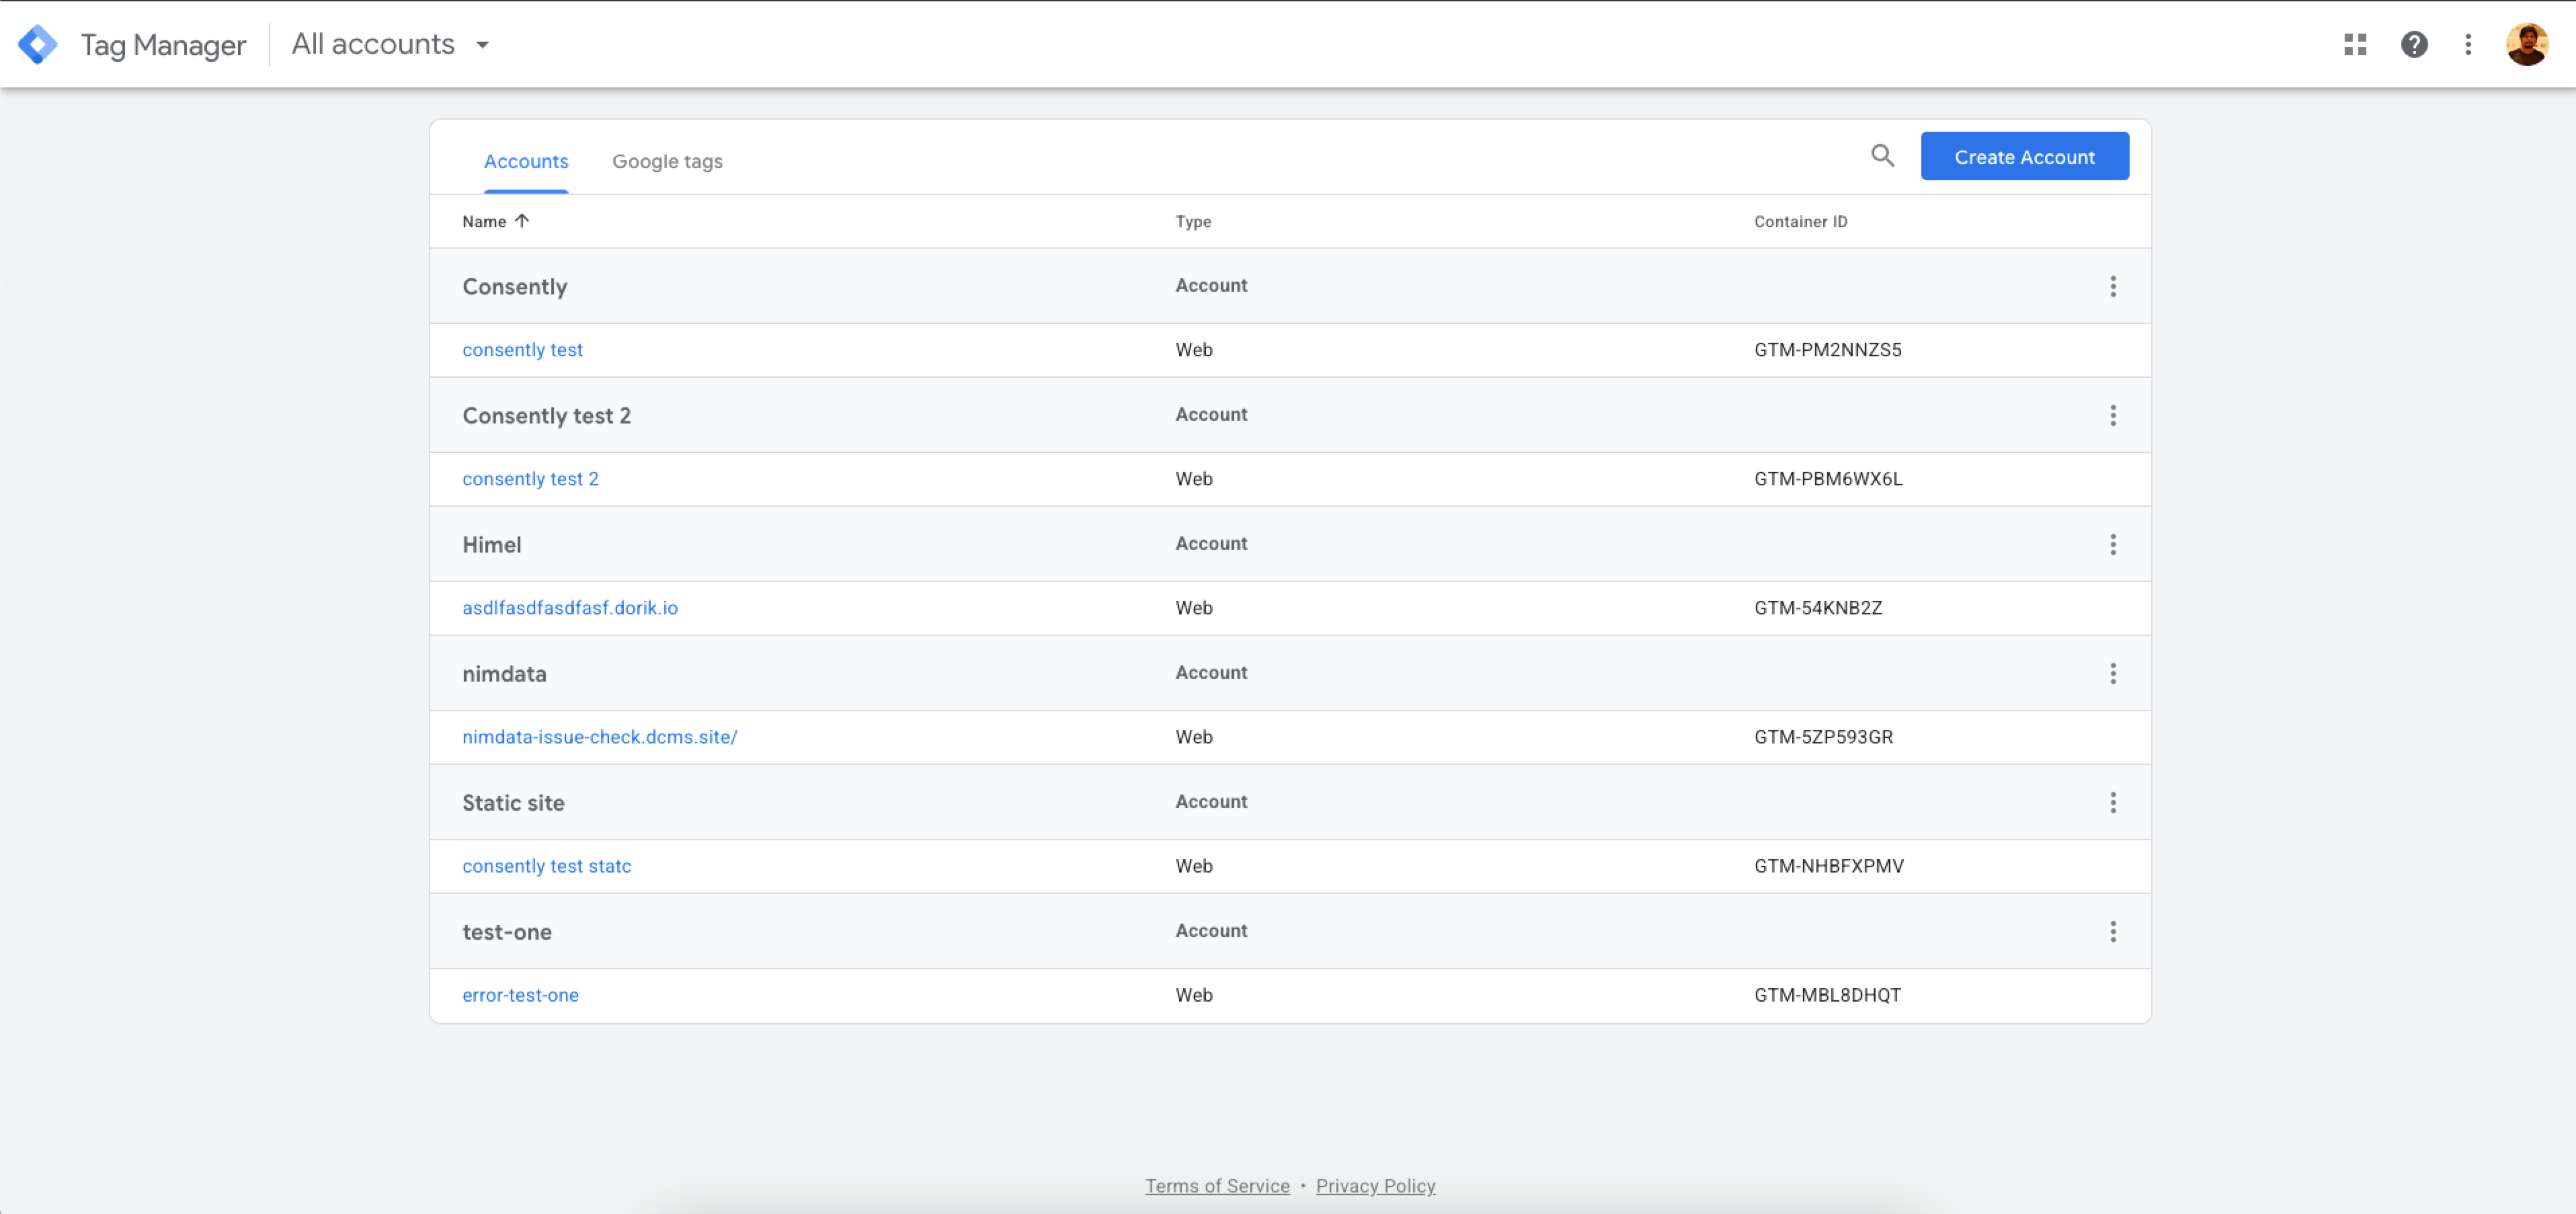Click the Himel account heading
The height and width of the screenshot is (1214, 2576).
491,545
